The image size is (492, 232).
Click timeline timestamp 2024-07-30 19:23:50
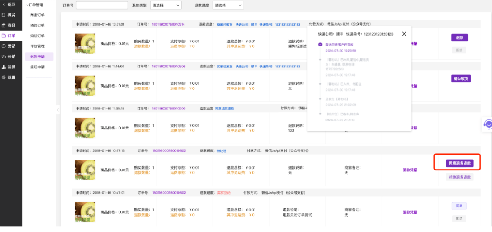click(340, 50)
